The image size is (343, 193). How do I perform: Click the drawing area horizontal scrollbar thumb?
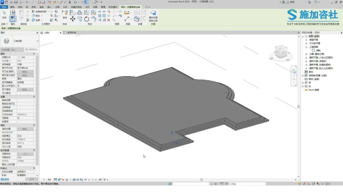pos(201,180)
